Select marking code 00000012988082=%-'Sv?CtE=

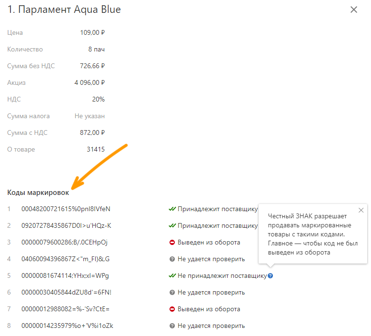65,309
